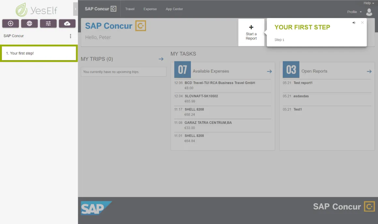
Task: Click Start a Report button
Action: coord(251,33)
